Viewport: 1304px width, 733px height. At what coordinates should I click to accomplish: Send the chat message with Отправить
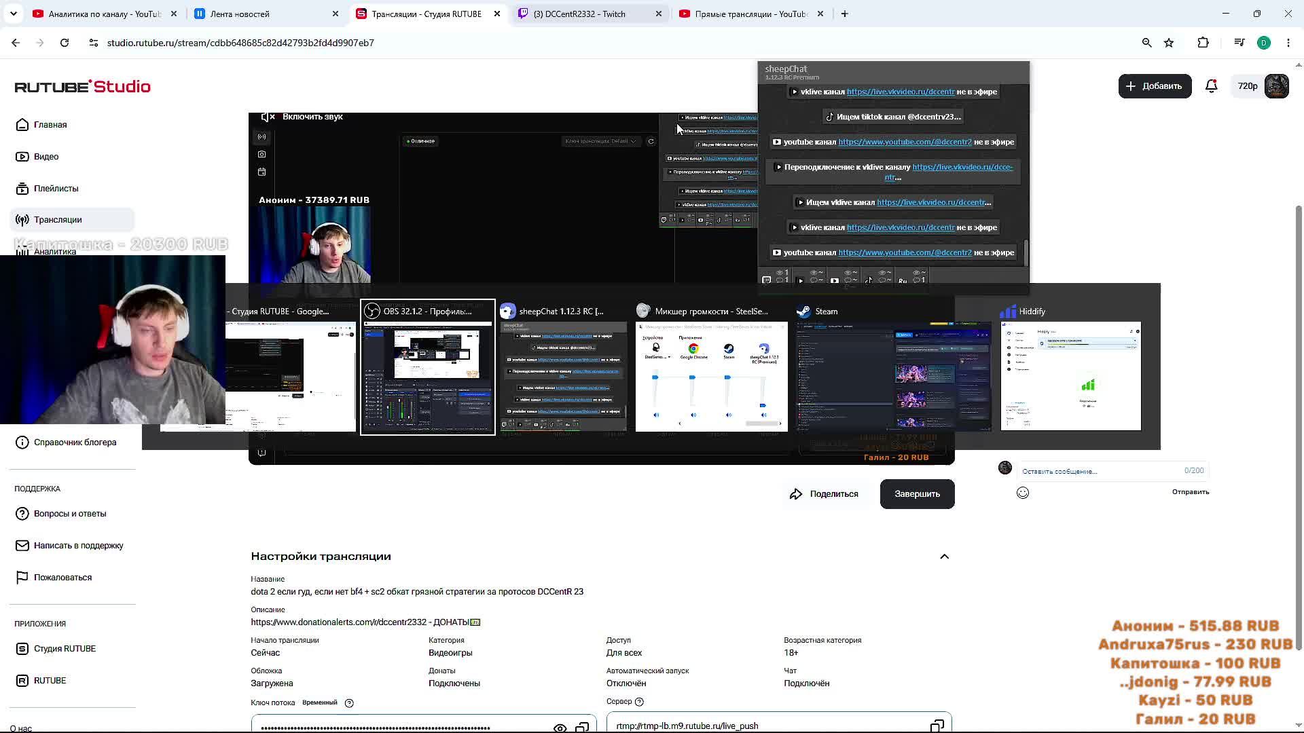click(x=1190, y=492)
